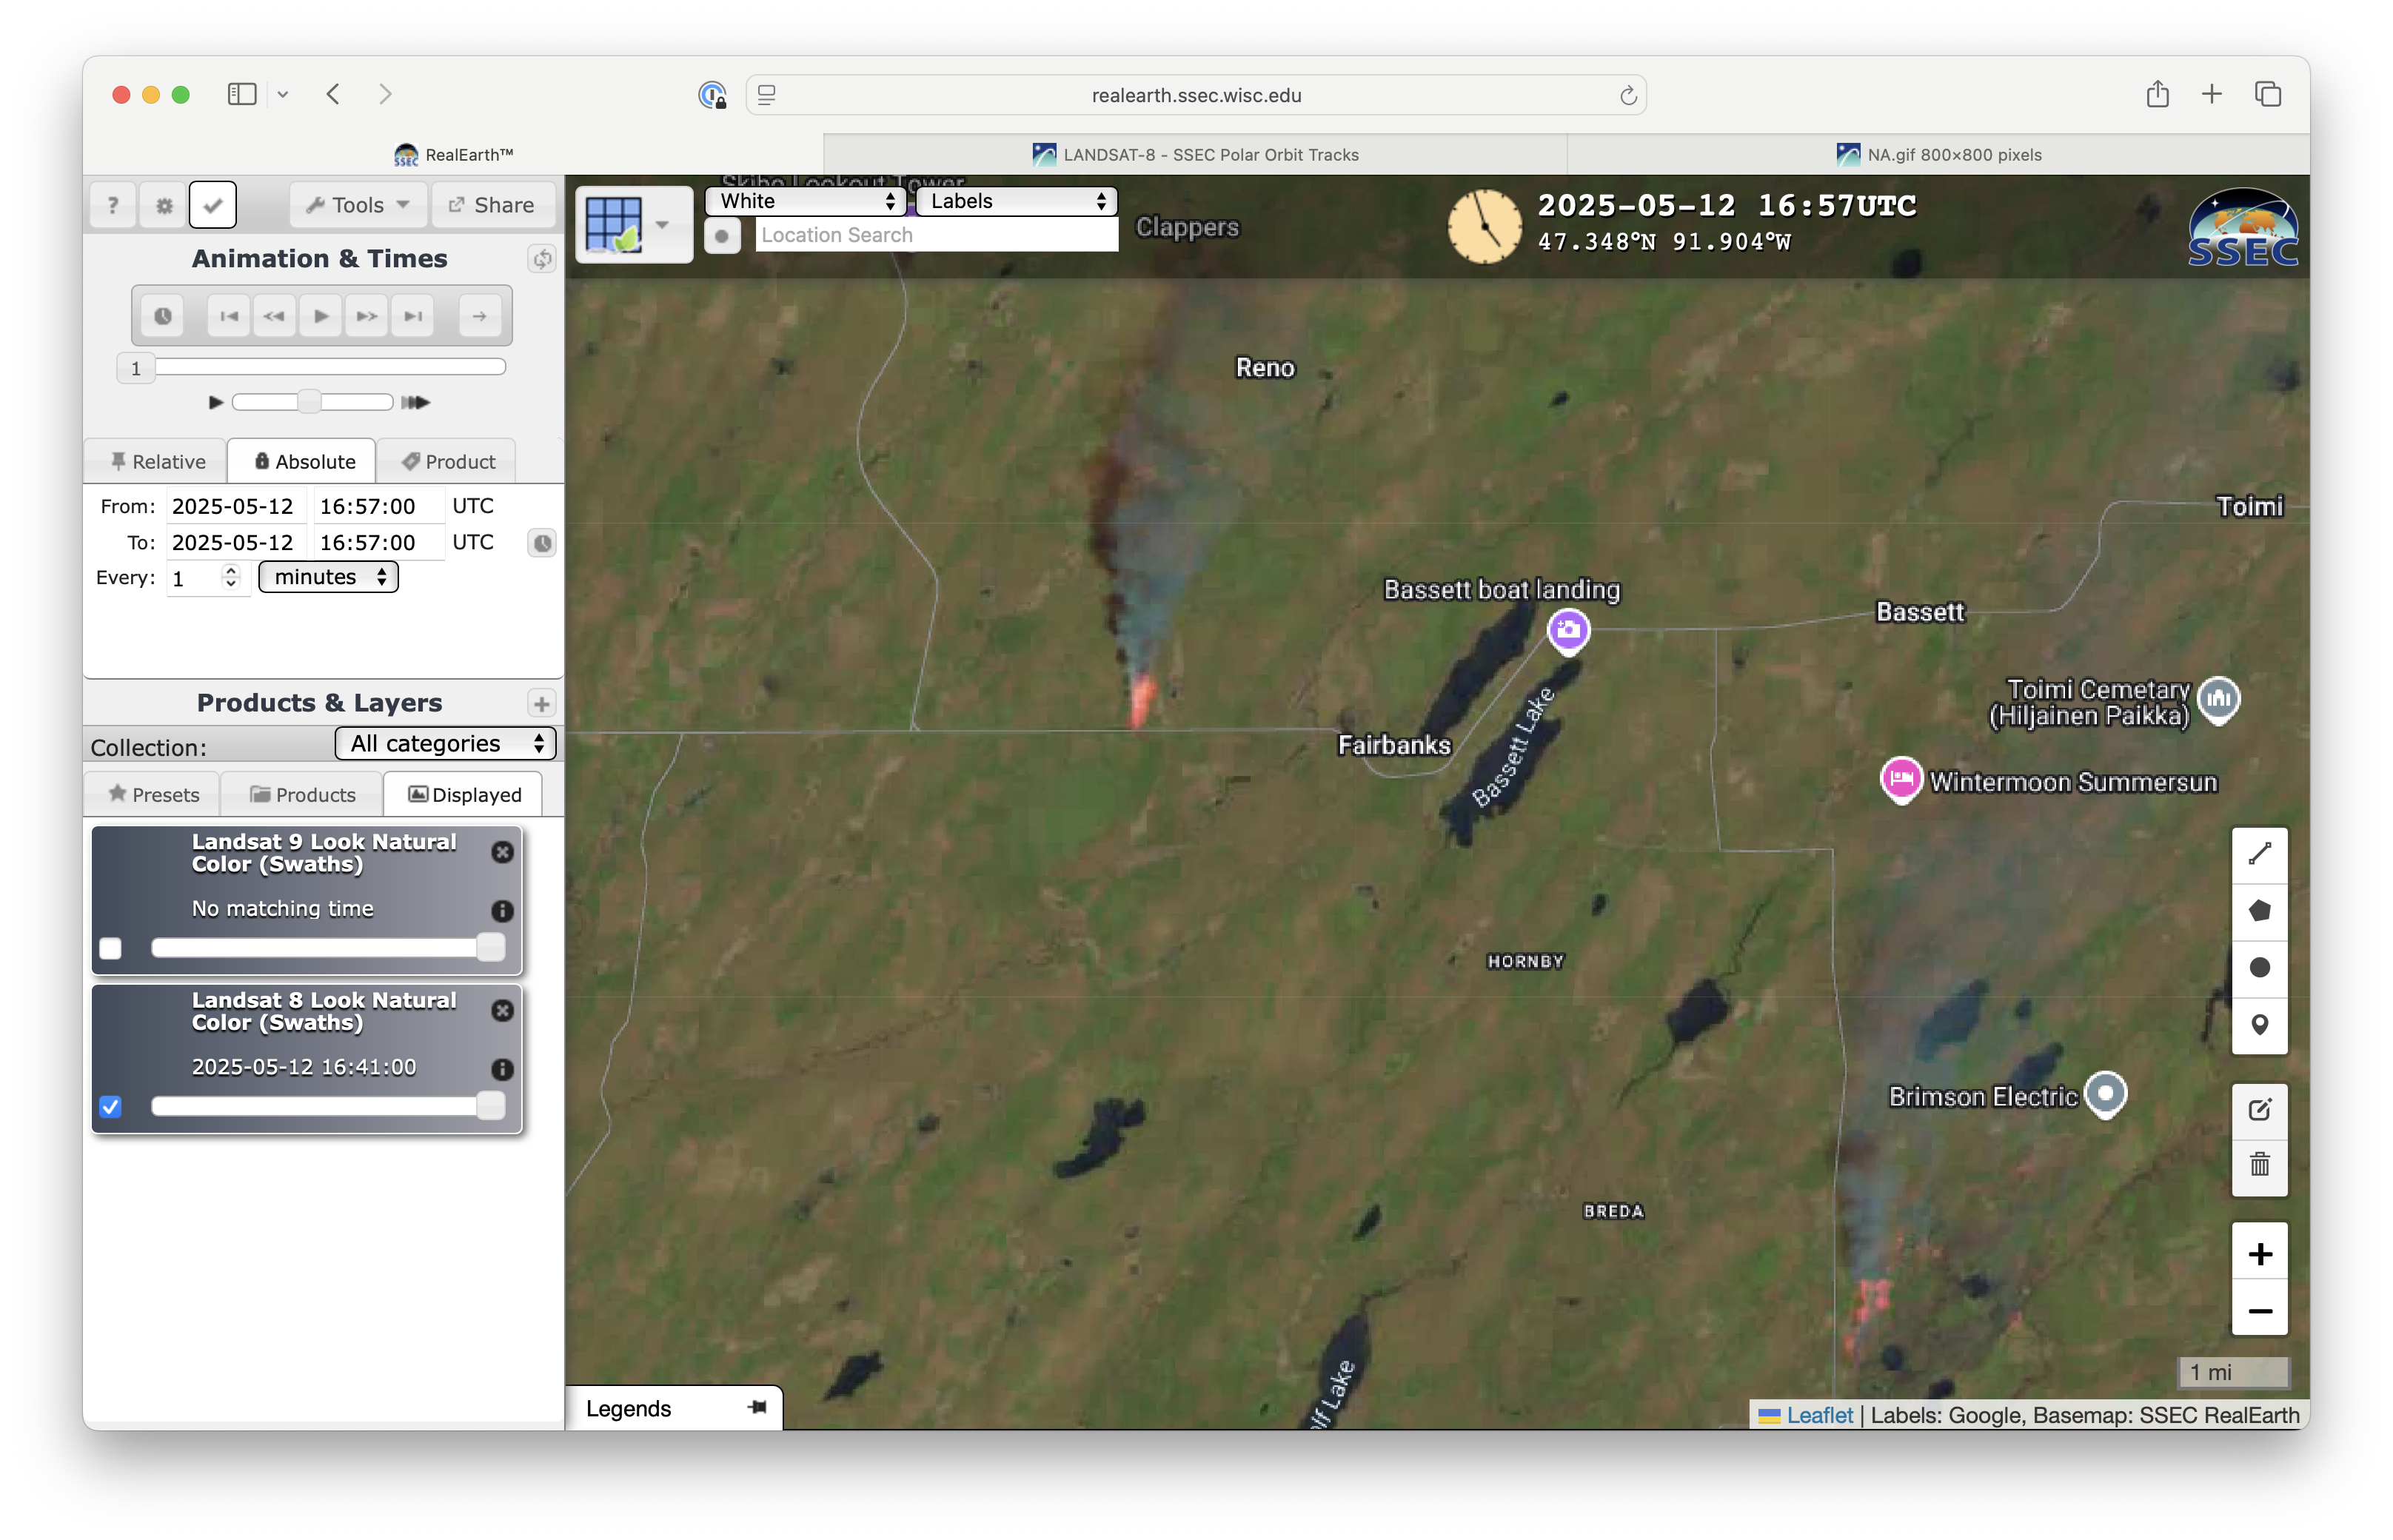
Task: Switch to the Displayed tab
Action: (x=464, y=794)
